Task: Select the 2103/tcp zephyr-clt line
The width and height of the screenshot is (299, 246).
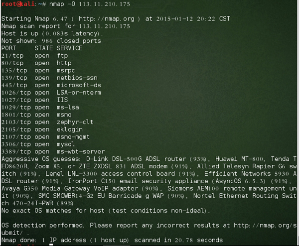Action: click(x=47, y=122)
